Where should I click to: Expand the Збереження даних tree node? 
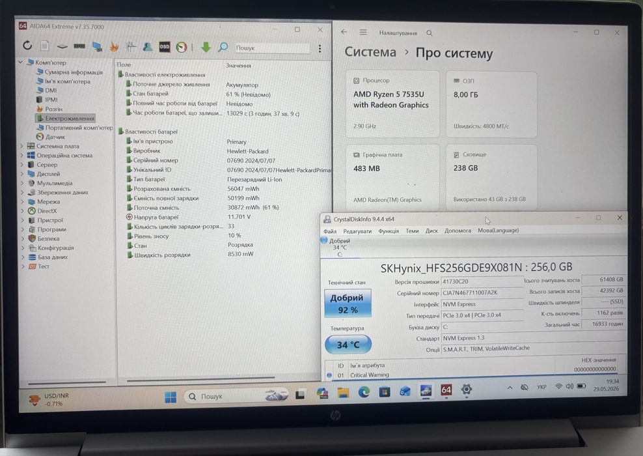(22, 192)
